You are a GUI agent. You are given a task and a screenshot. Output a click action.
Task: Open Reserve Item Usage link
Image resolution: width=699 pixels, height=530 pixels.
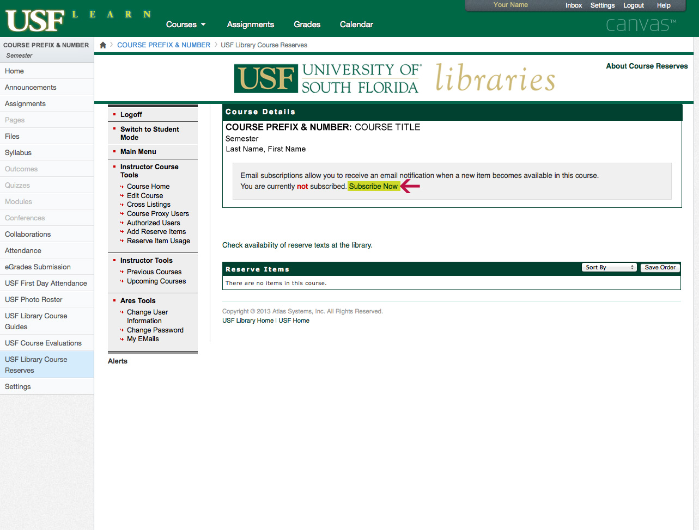click(159, 241)
